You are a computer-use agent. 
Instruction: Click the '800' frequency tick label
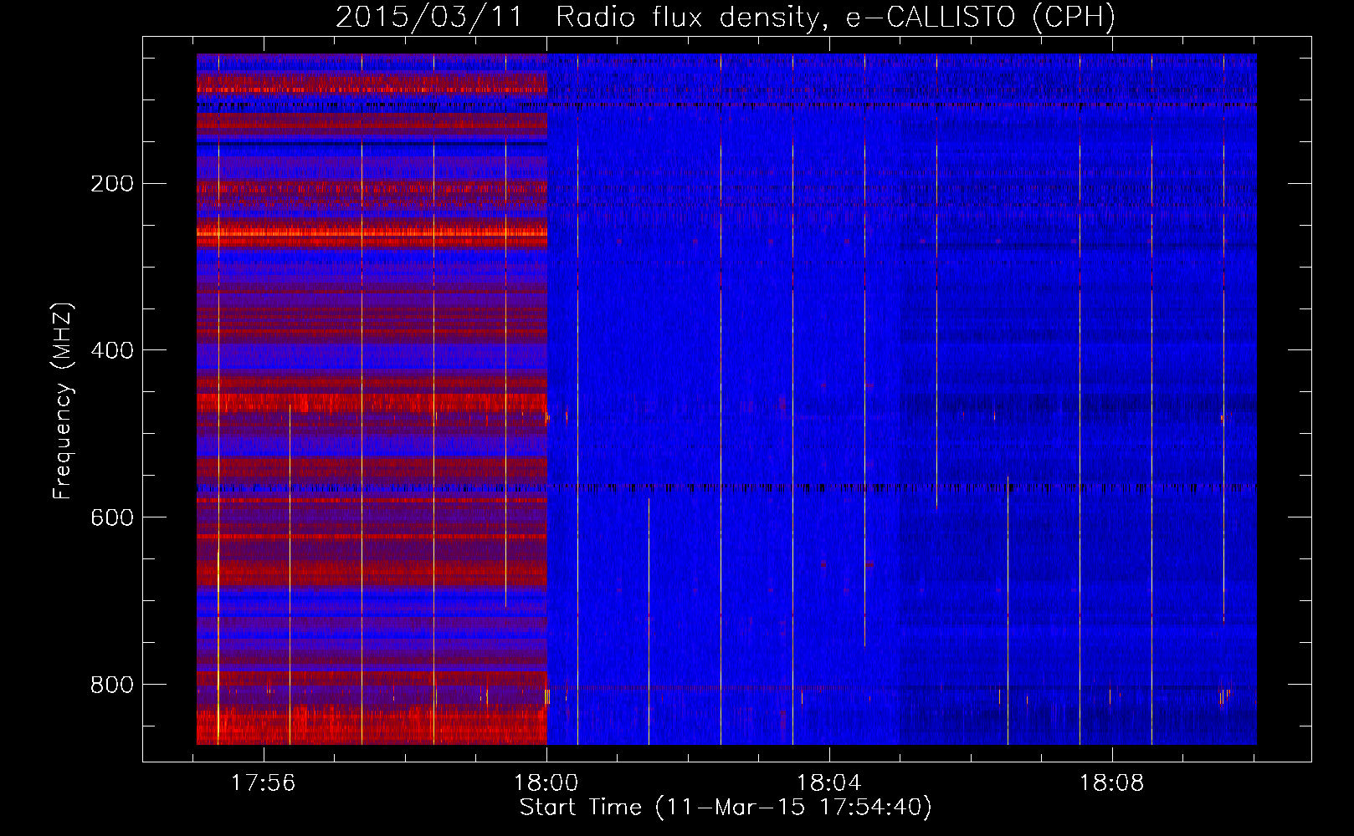(112, 685)
